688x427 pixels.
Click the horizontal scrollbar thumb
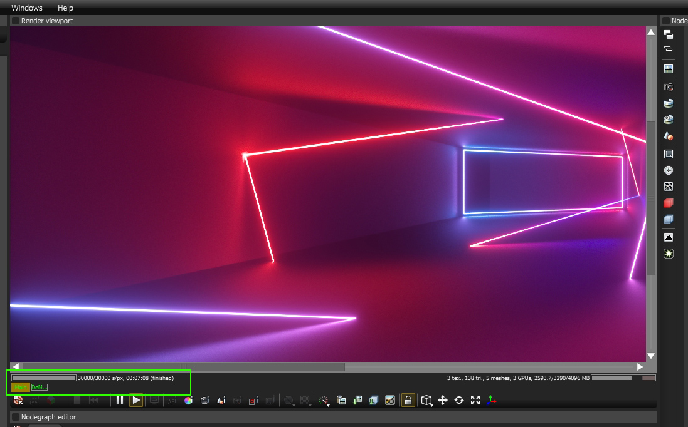183,366
